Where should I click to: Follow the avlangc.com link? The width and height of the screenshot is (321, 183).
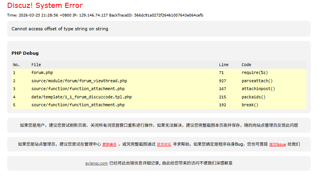point(96,163)
